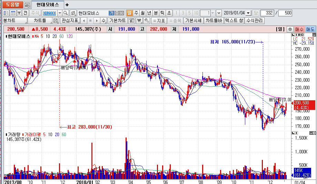Click the 수식관리 button
This screenshot has width=317, height=184.
click(x=255, y=21)
